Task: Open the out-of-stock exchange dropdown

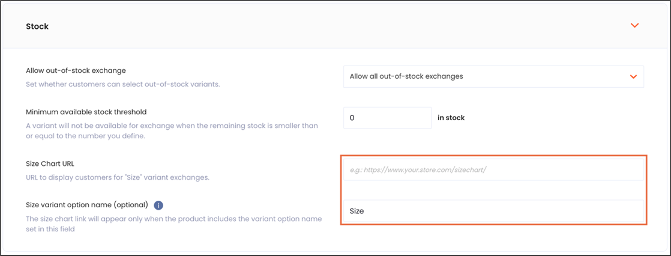Action: [493, 76]
